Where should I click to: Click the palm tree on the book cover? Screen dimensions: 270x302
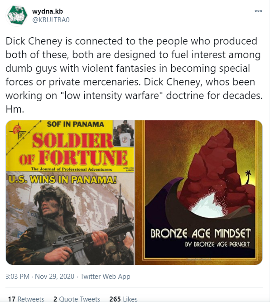248,177
